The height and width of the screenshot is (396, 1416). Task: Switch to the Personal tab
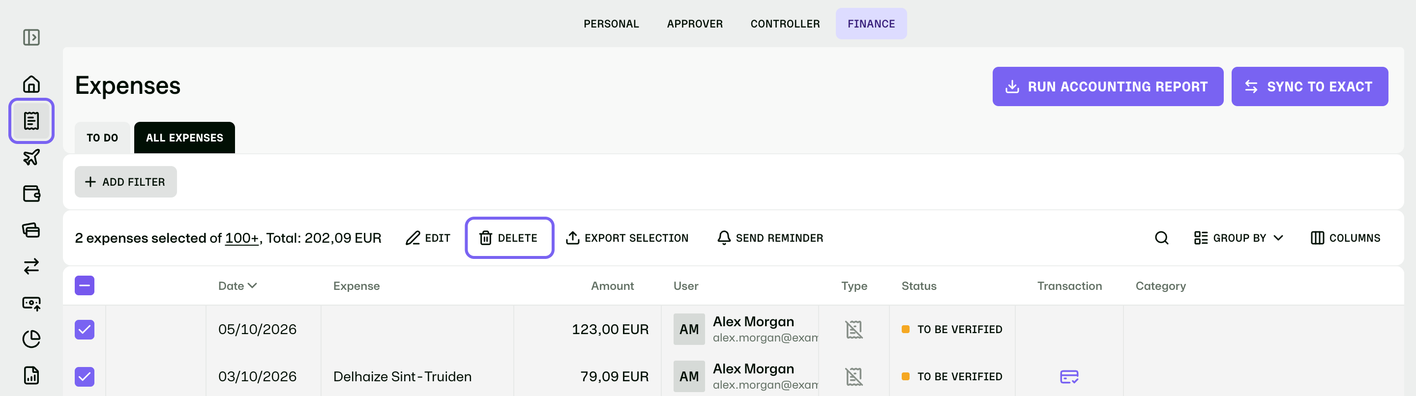[611, 24]
